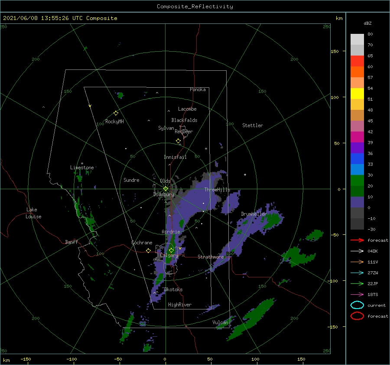Click the Innisfail city label
This screenshot has height=365, width=390.
pyautogui.click(x=175, y=157)
